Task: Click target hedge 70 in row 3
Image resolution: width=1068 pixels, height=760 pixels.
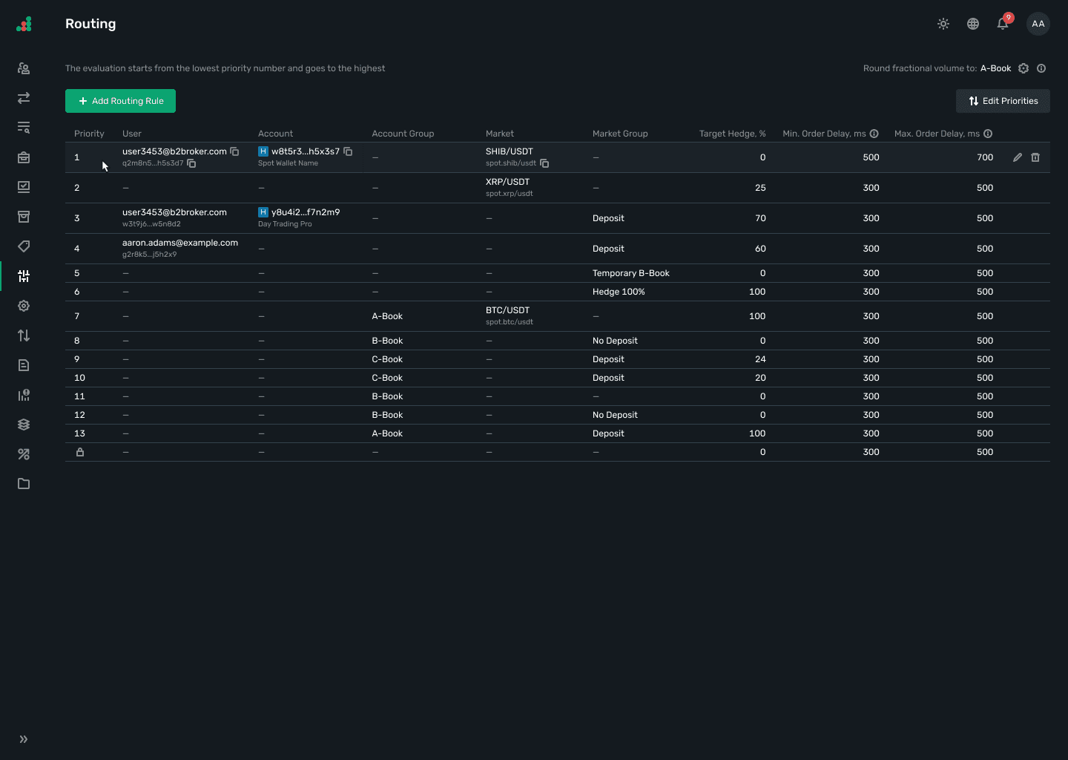Action: [x=760, y=218]
